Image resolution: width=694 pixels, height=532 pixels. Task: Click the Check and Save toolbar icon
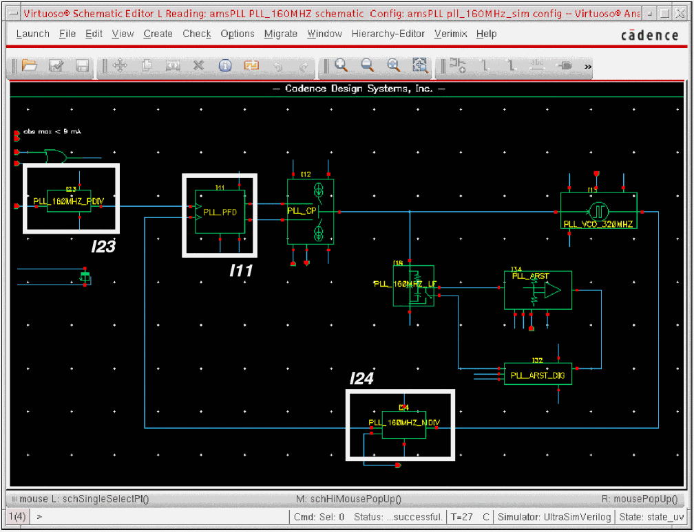[x=56, y=66]
